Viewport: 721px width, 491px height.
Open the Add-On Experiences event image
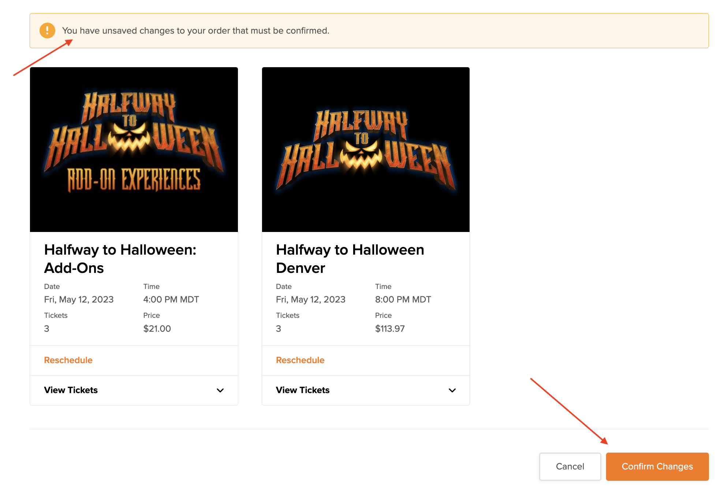coord(134,149)
